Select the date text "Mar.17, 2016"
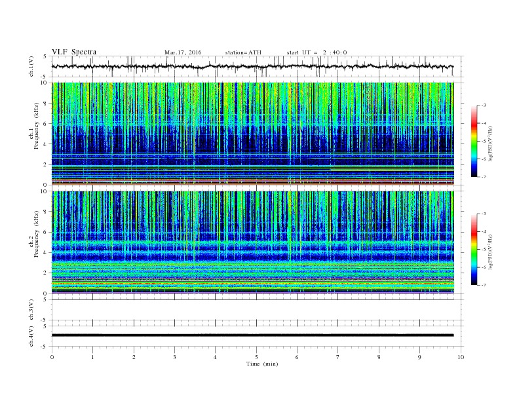 (183, 52)
